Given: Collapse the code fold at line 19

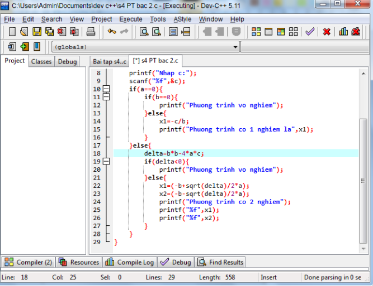Looking at the screenshot, I should [x=106, y=162].
